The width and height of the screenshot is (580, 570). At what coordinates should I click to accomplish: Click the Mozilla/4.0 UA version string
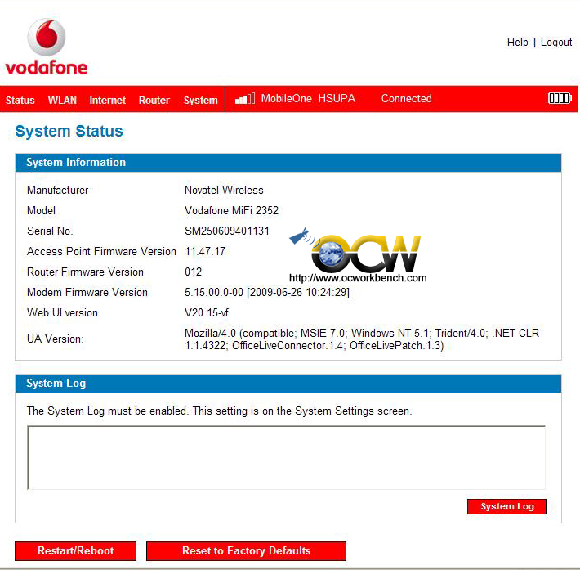(361, 339)
